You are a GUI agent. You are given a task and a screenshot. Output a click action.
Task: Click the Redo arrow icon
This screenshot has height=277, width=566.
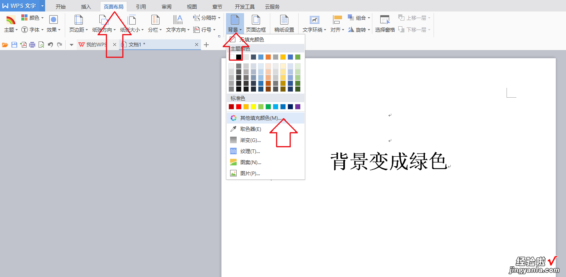click(59, 45)
